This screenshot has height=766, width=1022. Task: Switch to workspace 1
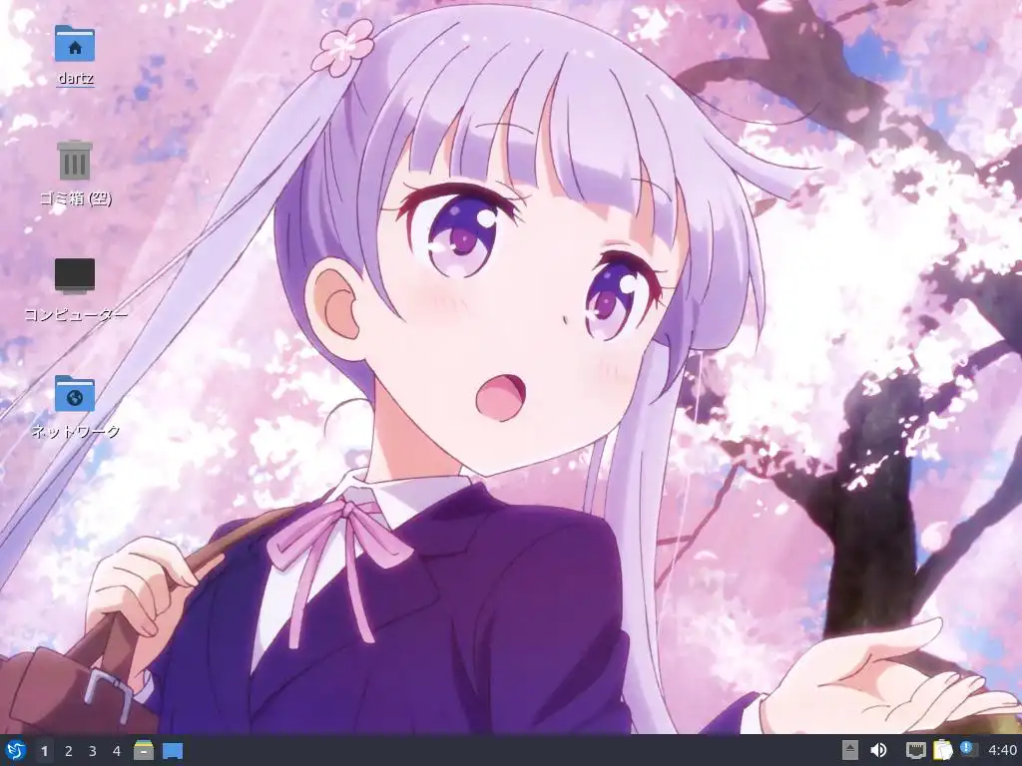44,751
